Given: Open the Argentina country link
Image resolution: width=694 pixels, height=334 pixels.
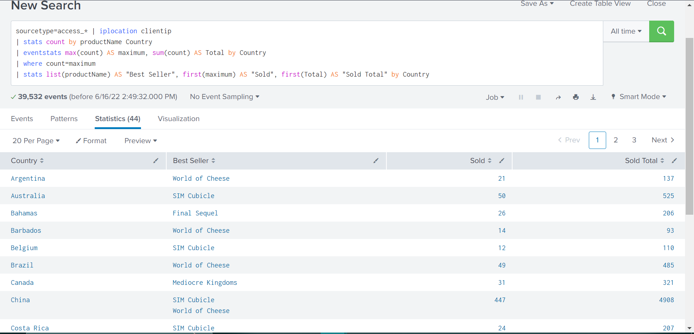Looking at the screenshot, I should (28, 178).
